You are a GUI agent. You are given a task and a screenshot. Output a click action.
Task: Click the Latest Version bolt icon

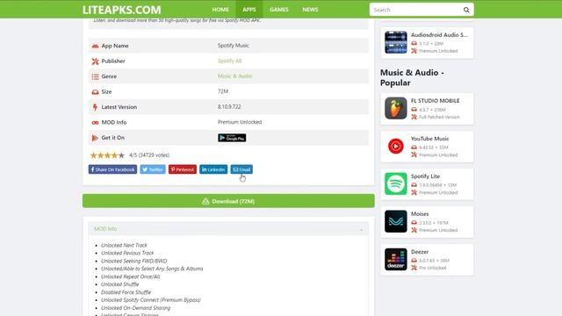tap(95, 107)
